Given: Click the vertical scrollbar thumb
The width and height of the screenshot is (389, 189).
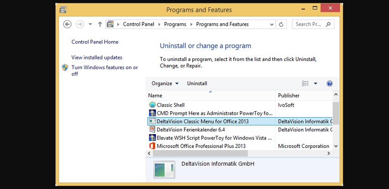Looking at the screenshot, I should pyautogui.click(x=335, y=113).
